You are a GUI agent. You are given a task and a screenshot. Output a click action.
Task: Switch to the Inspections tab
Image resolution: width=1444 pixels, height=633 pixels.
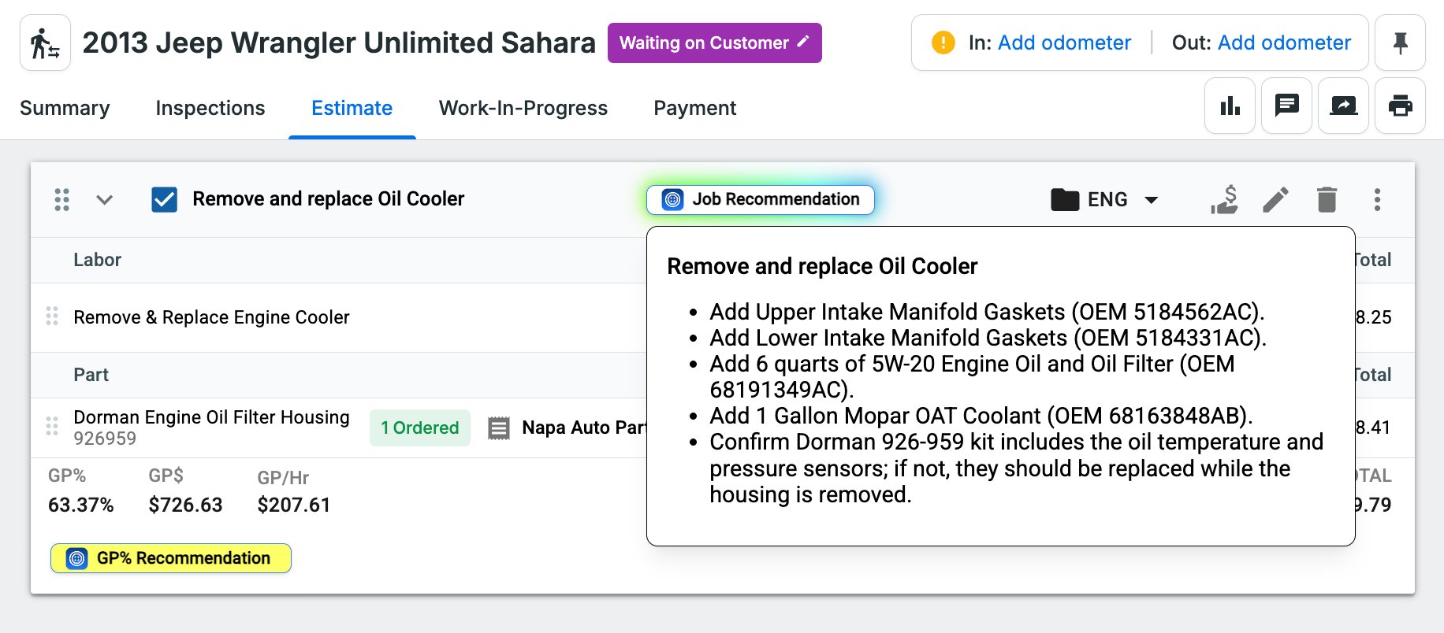(x=210, y=108)
